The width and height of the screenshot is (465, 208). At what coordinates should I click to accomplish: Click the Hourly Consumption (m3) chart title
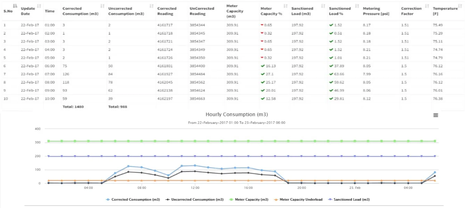point(237,114)
